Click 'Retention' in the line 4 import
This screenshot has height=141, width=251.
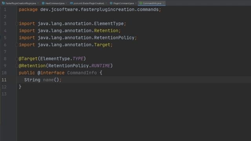coord(106,31)
